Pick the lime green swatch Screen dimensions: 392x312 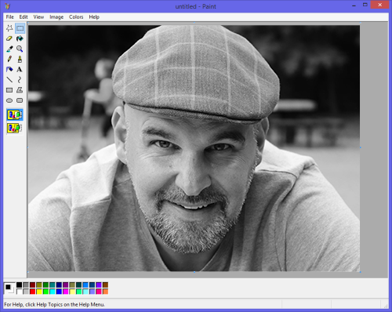click(x=45, y=292)
